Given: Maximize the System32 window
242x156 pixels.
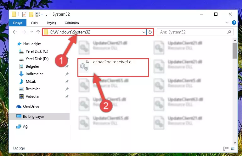Looking at the screenshot, I should coord(216,14).
